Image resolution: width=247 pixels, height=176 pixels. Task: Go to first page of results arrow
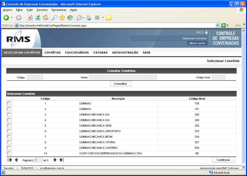[10, 160]
